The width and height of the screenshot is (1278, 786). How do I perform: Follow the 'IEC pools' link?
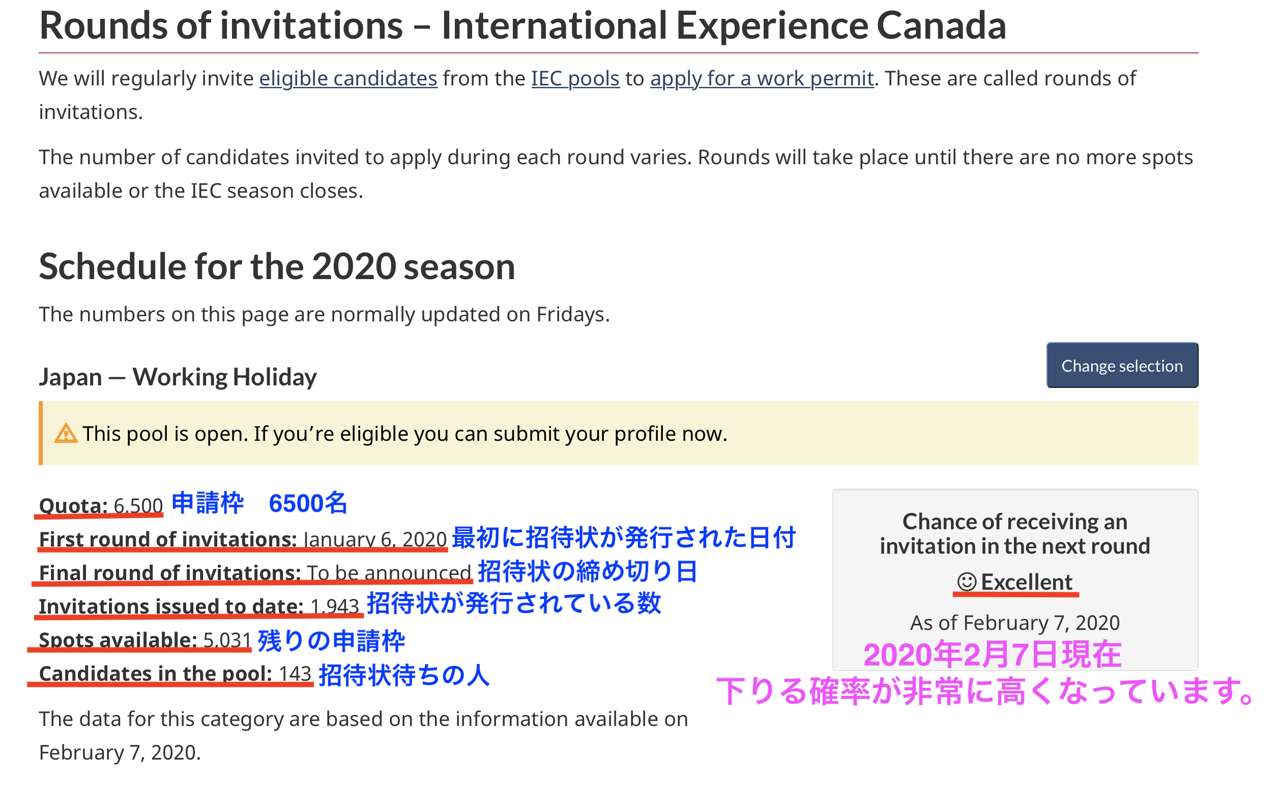(575, 78)
